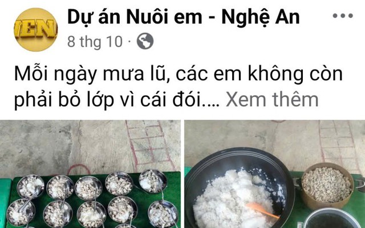This screenshot has height=228, width=365.
Task: Open the left photo of food bowls
Action: [x=90, y=174]
